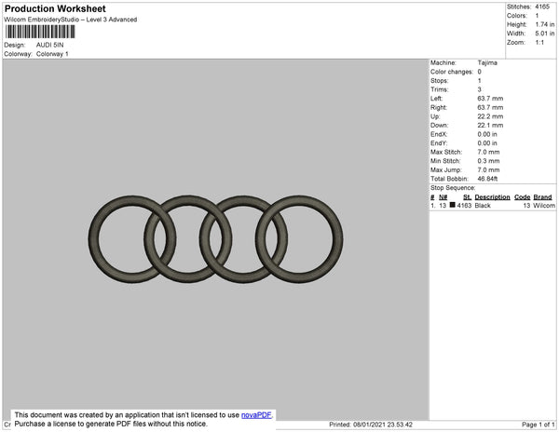Viewport: 559px width, 432px height.
Task: Click the stitches value 4165
Action: pos(542,7)
